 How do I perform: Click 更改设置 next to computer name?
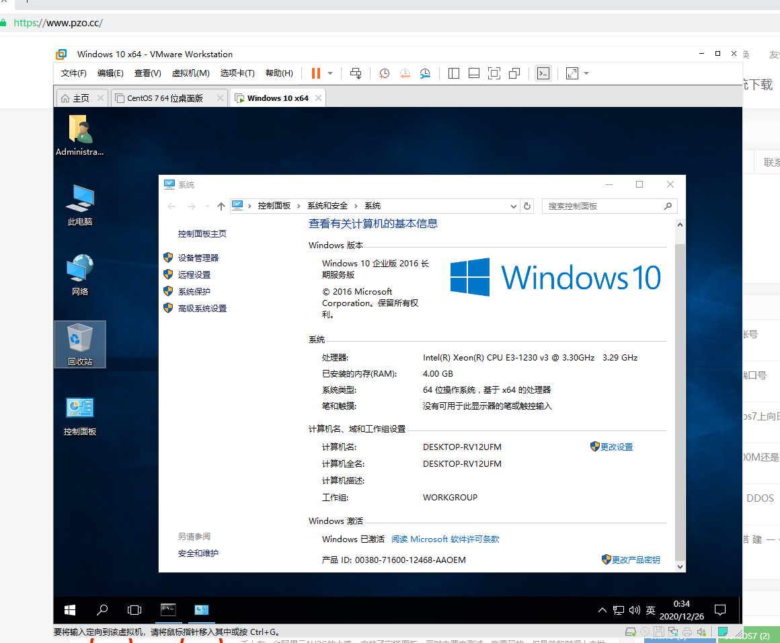point(616,446)
